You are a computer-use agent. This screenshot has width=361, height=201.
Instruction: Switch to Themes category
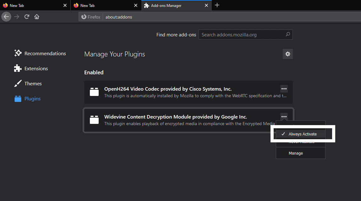point(28,84)
